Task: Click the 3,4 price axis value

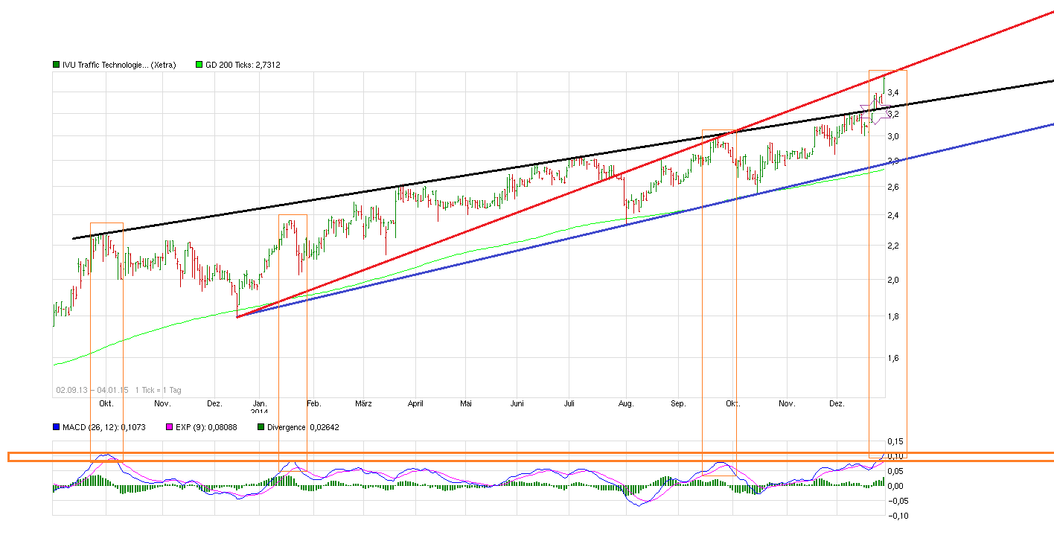Action: coord(892,92)
